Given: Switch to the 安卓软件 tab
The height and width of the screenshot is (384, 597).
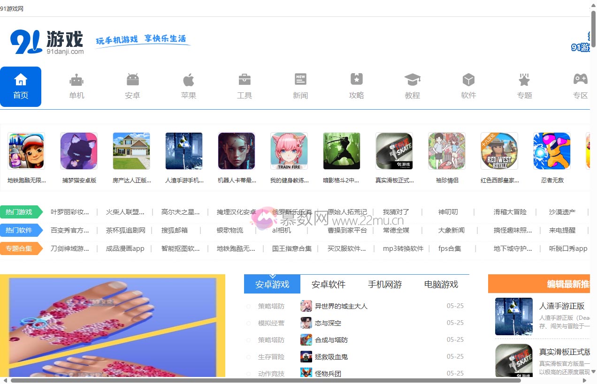Looking at the screenshot, I should (x=329, y=284).
